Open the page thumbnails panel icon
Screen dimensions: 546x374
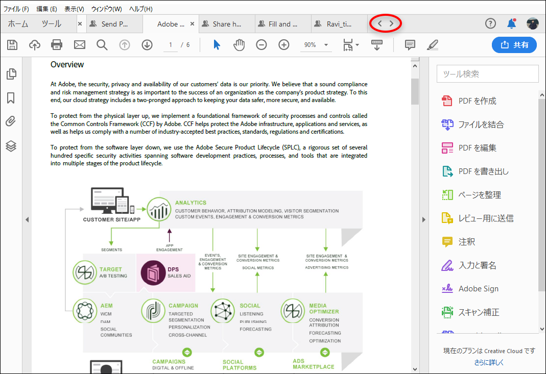click(x=11, y=74)
